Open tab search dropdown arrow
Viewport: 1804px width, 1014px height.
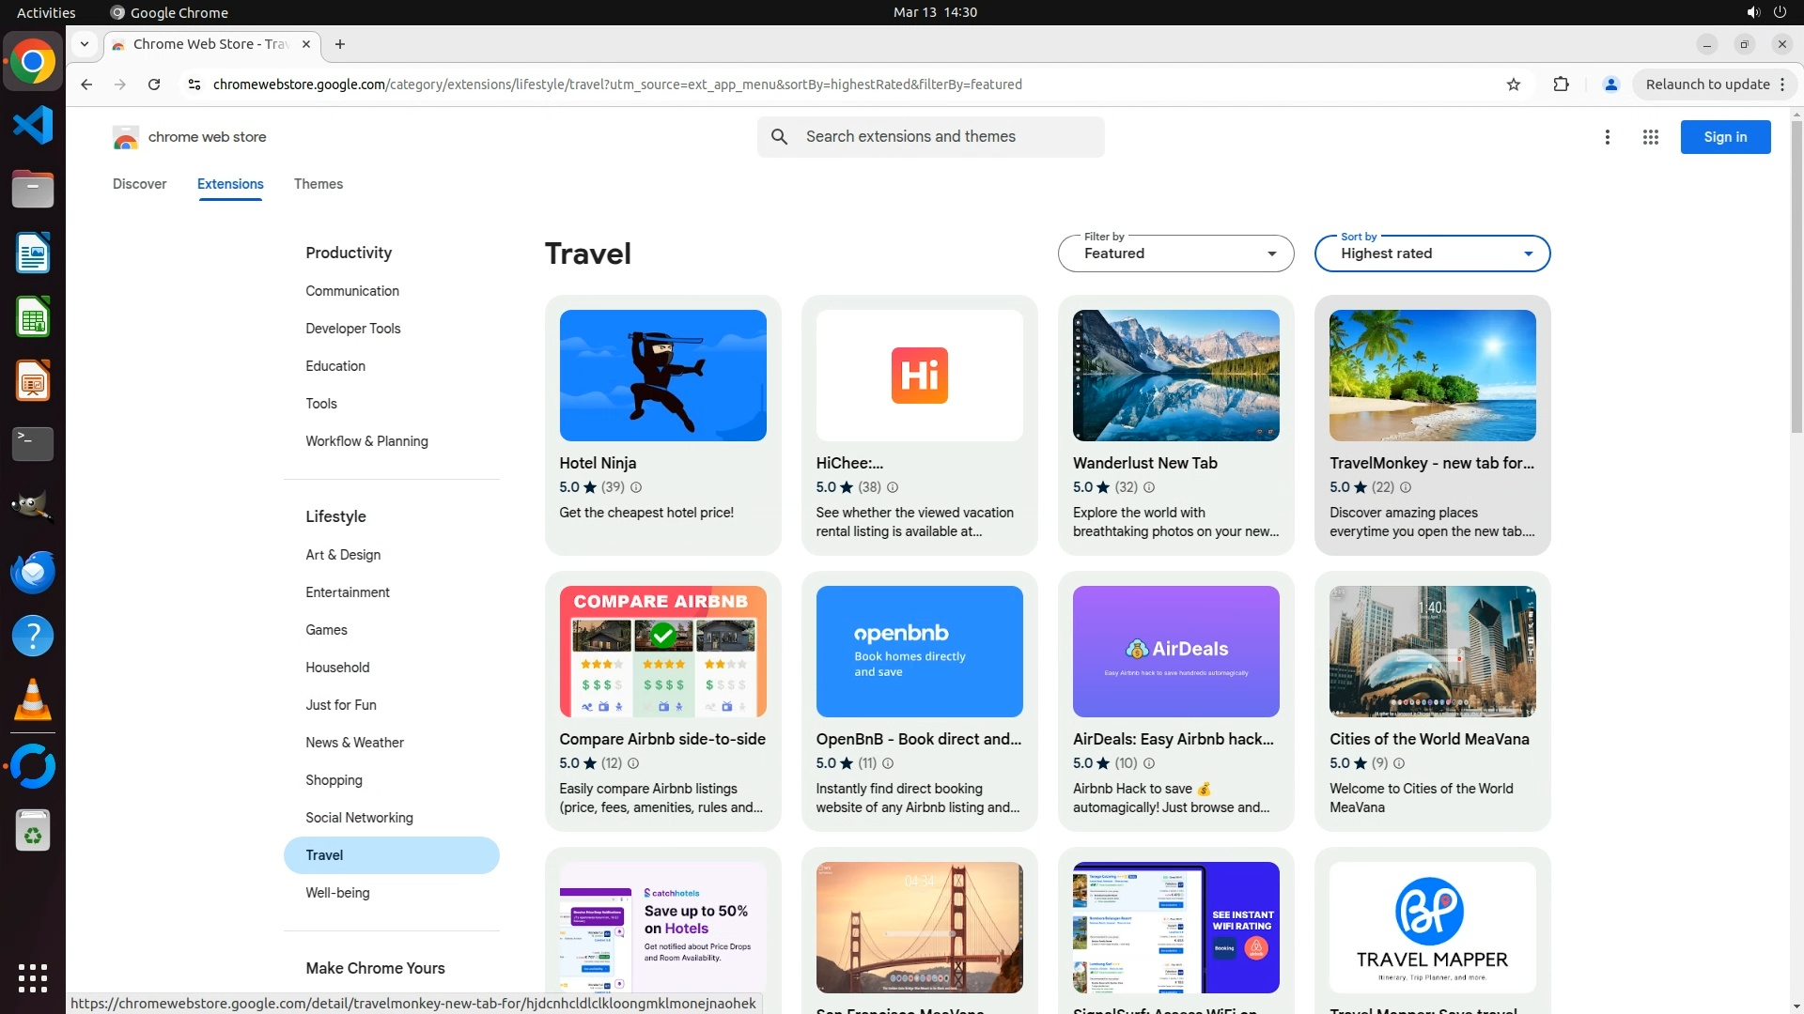tap(85, 44)
